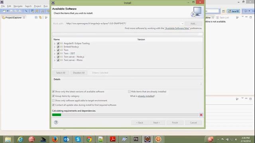
Task: Click the back navigation arrow in Eclipse toolbar
Action: [246, 11]
